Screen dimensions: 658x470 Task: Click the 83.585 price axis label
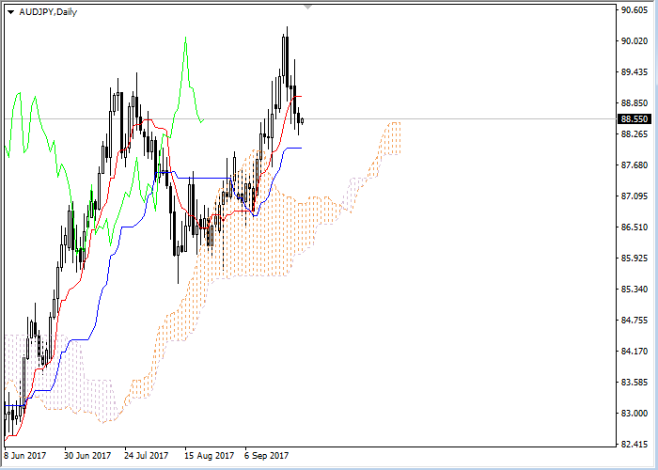[634, 383]
